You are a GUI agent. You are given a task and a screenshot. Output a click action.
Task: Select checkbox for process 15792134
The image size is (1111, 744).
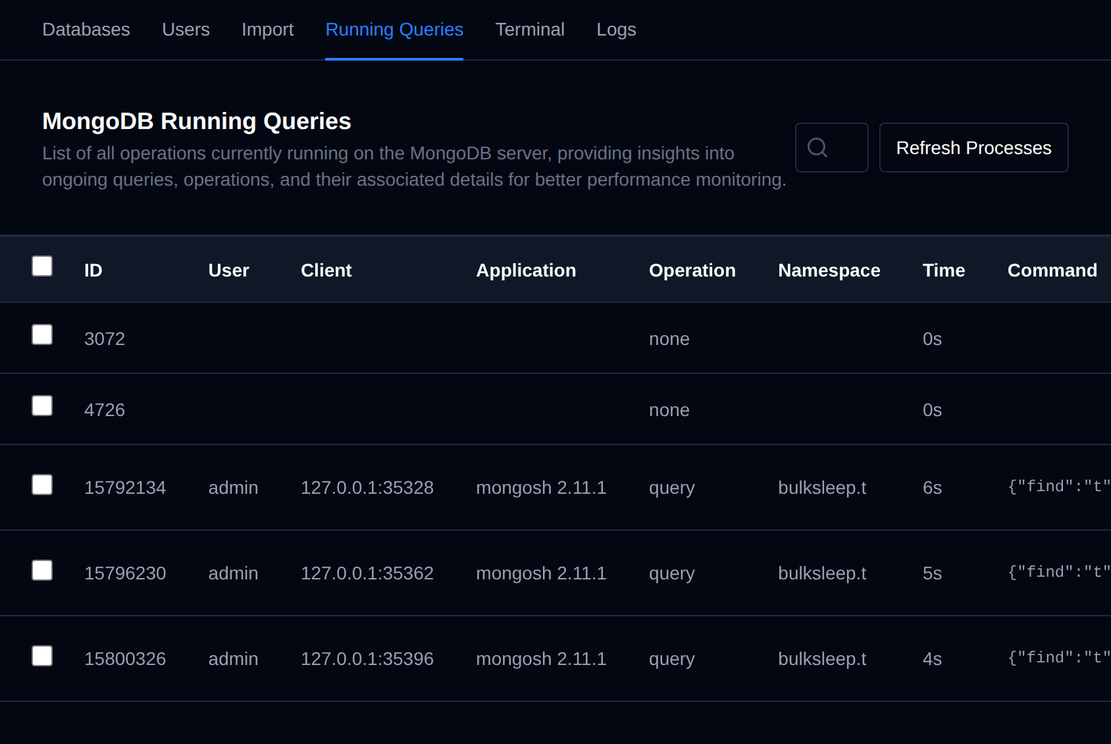click(42, 485)
